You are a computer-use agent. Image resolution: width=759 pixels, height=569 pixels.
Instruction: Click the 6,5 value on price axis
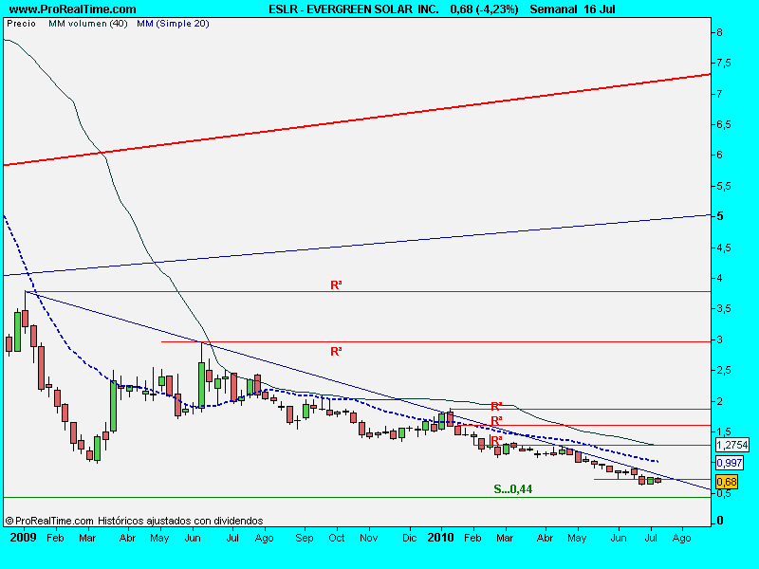[724, 125]
